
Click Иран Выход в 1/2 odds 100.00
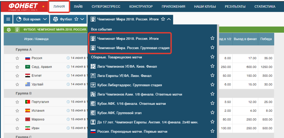[226, 128]
